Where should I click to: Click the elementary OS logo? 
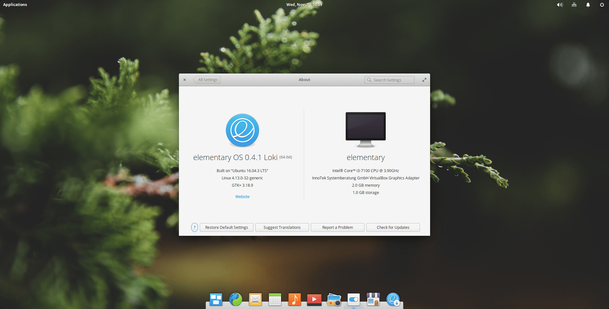(242, 130)
